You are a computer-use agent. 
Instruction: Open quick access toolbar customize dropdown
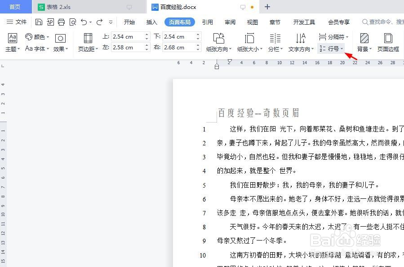pyautogui.click(x=111, y=22)
